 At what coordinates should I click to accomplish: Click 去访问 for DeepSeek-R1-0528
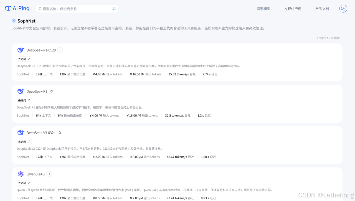click(x=24, y=59)
